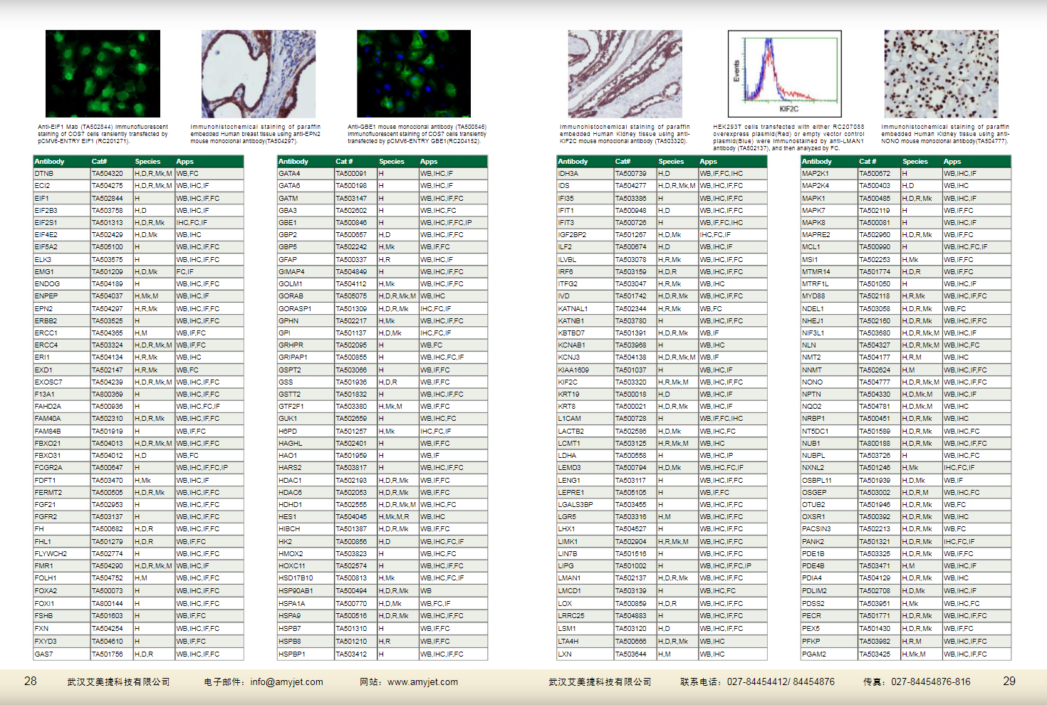The width and height of the screenshot is (1047, 705).
Task: Click the phone number 027-84454412 in footer
Action: point(756,682)
